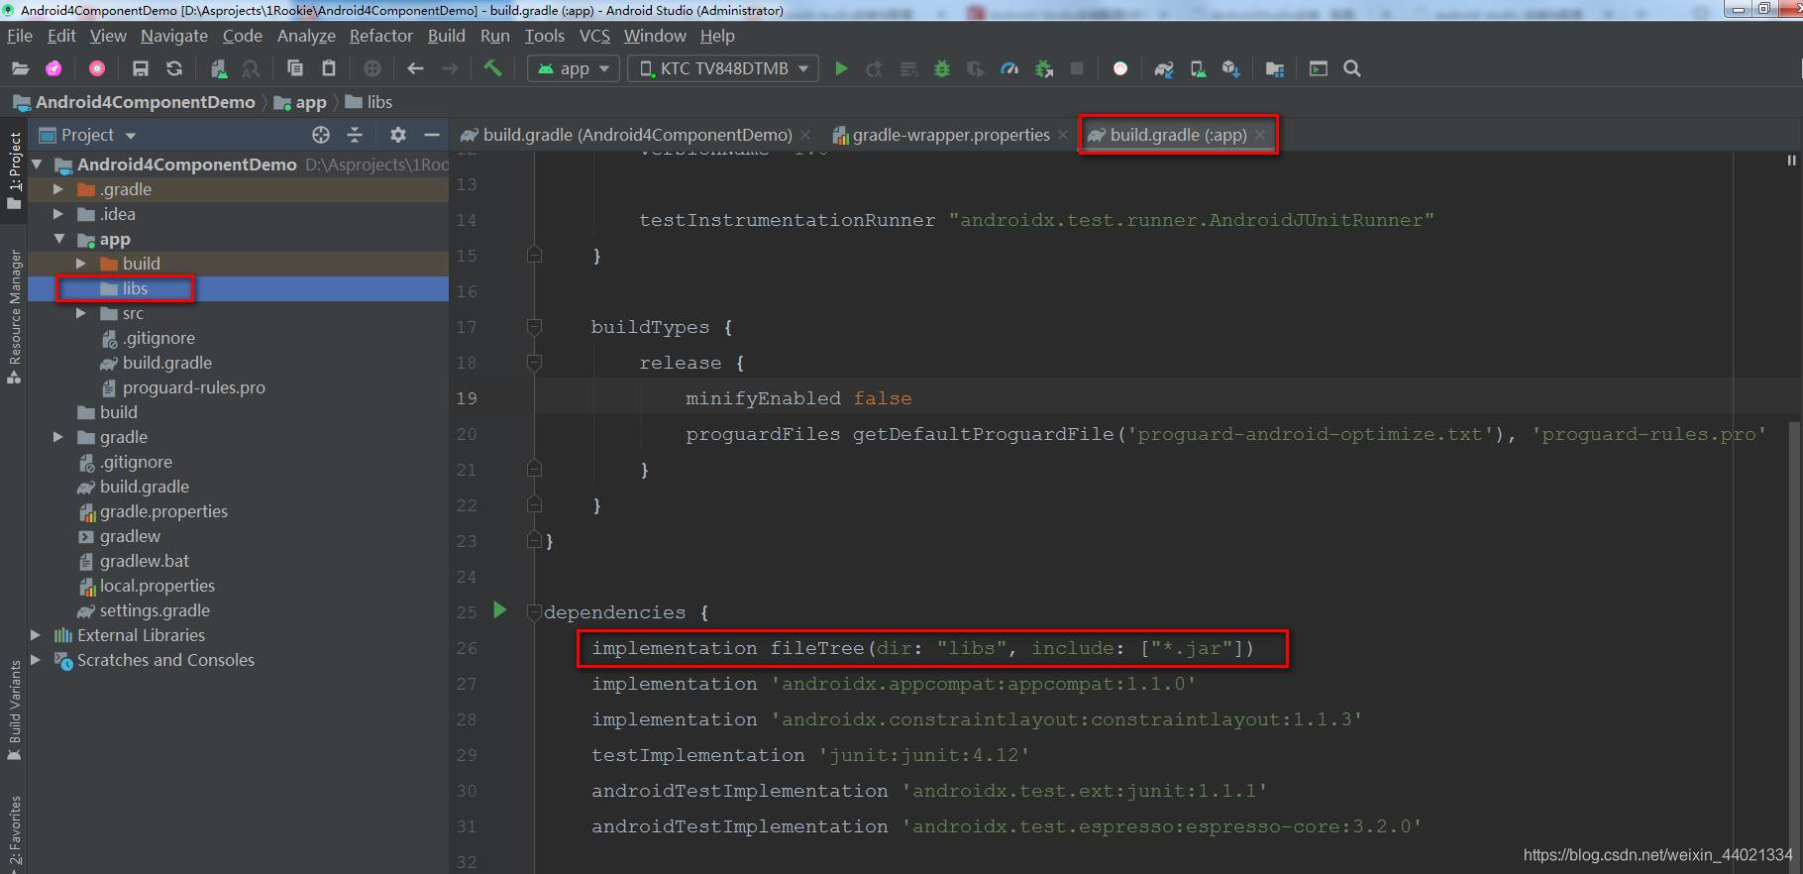Collapse the Android4ComponentDemo root node

[x=37, y=164]
